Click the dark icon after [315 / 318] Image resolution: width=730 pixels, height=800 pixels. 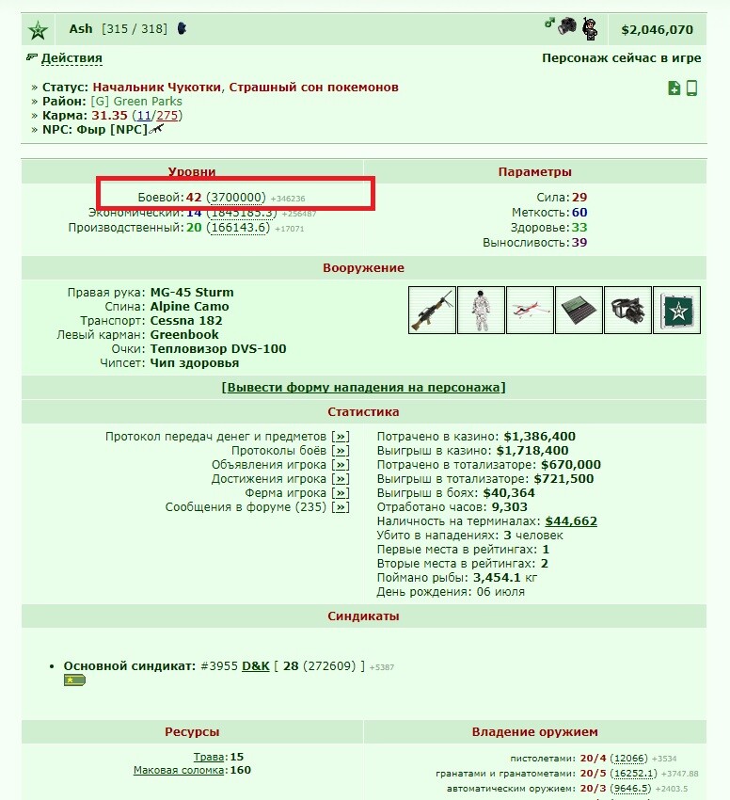182,28
